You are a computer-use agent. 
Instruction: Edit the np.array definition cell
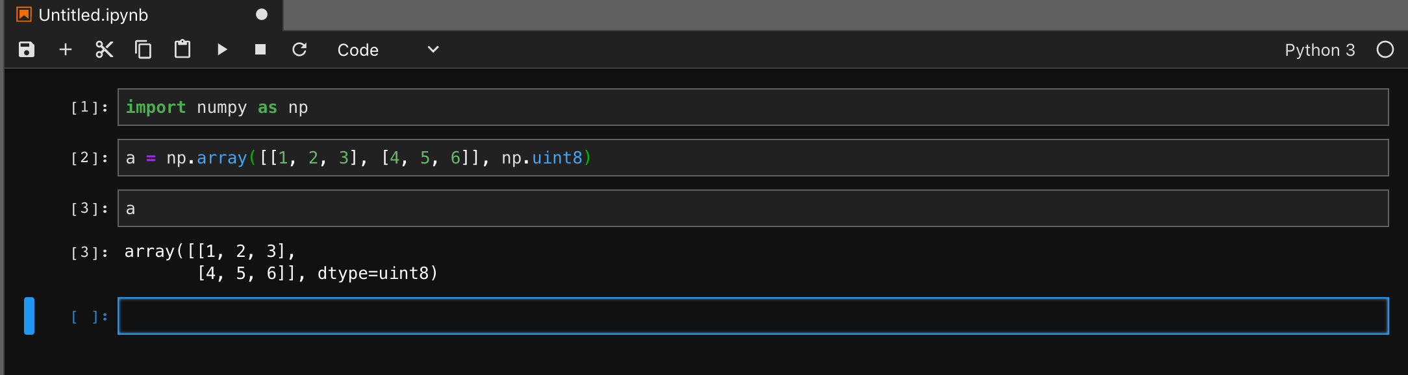click(753, 158)
